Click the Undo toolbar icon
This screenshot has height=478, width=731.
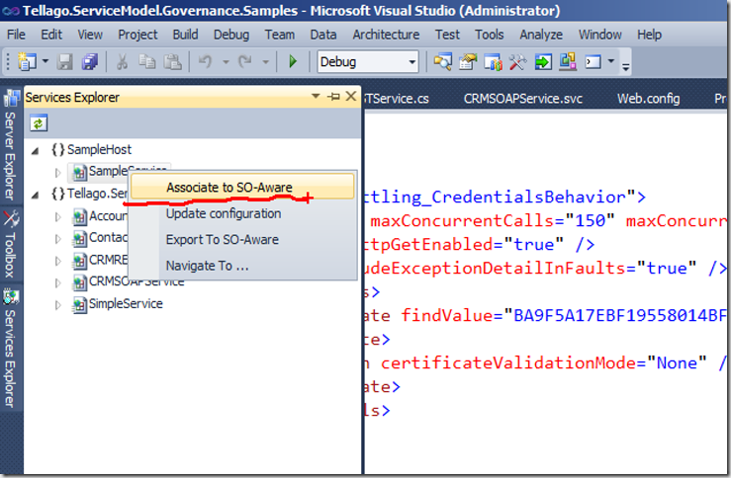[206, 61]
